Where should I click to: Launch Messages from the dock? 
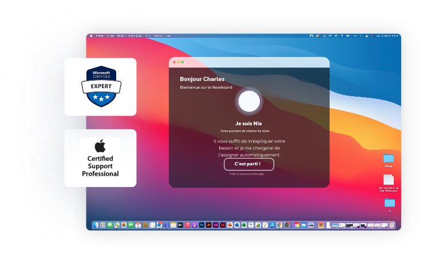(110, 225)
